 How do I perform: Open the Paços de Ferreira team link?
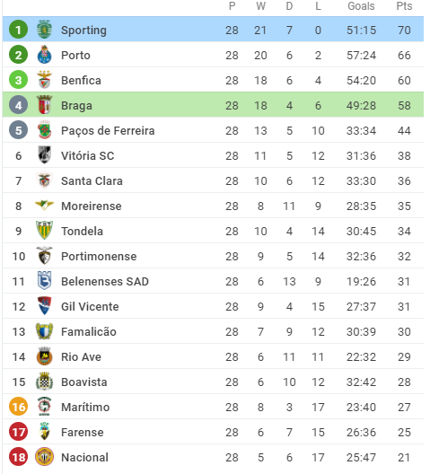[108, 130]
